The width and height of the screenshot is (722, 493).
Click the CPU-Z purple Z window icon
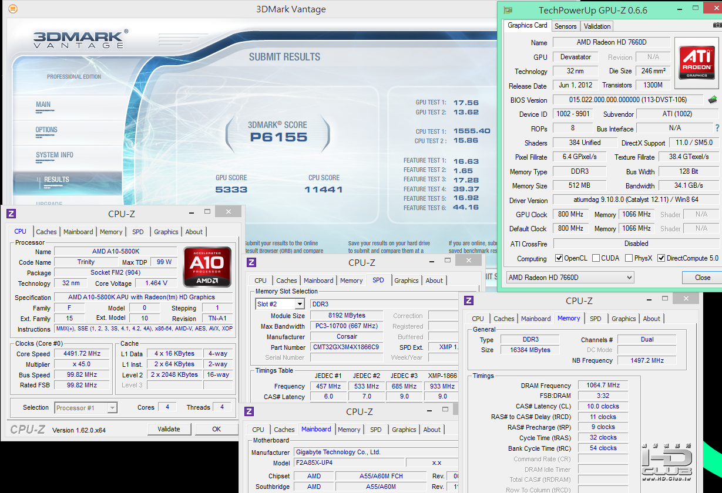click(x=11, y=214)
